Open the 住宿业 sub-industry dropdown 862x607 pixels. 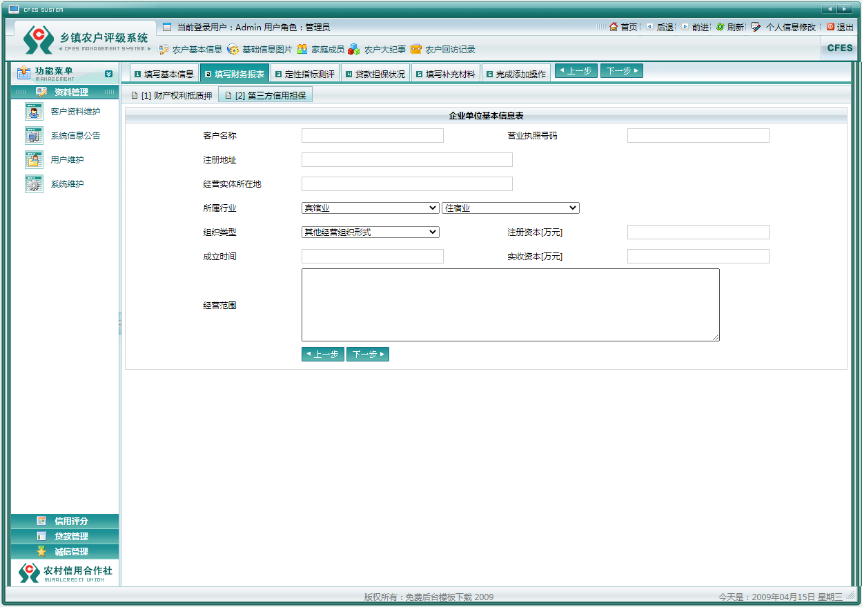(x=510, y=208)
